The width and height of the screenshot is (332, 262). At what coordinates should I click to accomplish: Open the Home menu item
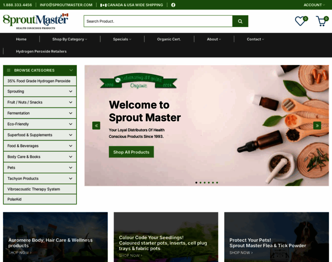coord(21,39)
